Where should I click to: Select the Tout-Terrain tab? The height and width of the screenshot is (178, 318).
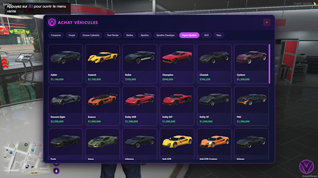coord(113,35)
